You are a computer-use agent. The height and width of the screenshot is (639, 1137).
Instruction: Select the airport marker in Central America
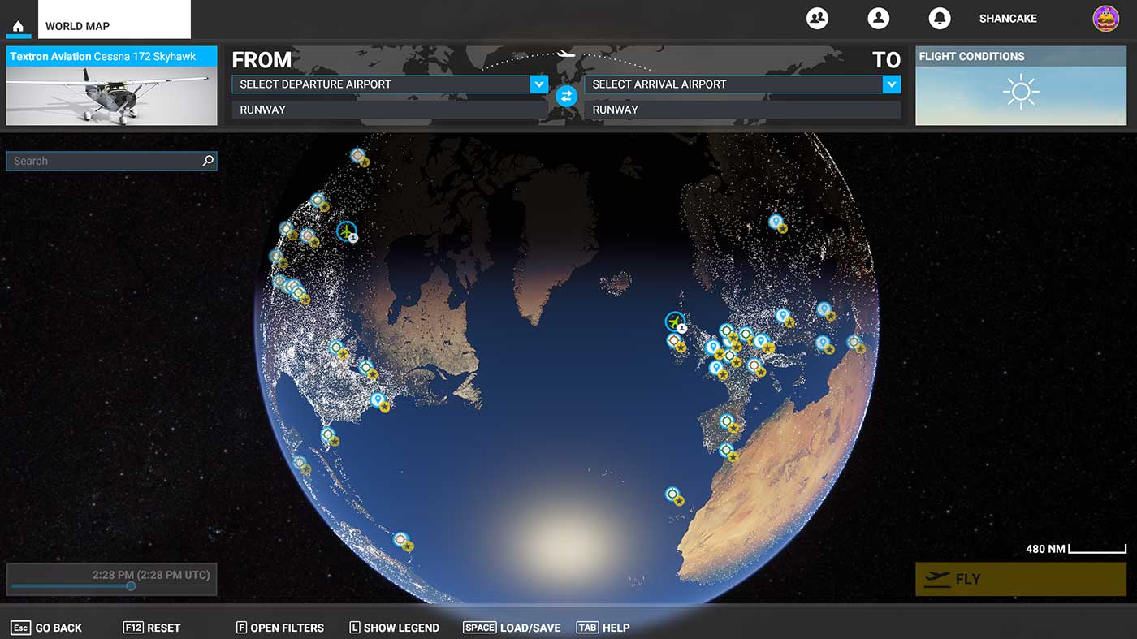pos(300,464)
